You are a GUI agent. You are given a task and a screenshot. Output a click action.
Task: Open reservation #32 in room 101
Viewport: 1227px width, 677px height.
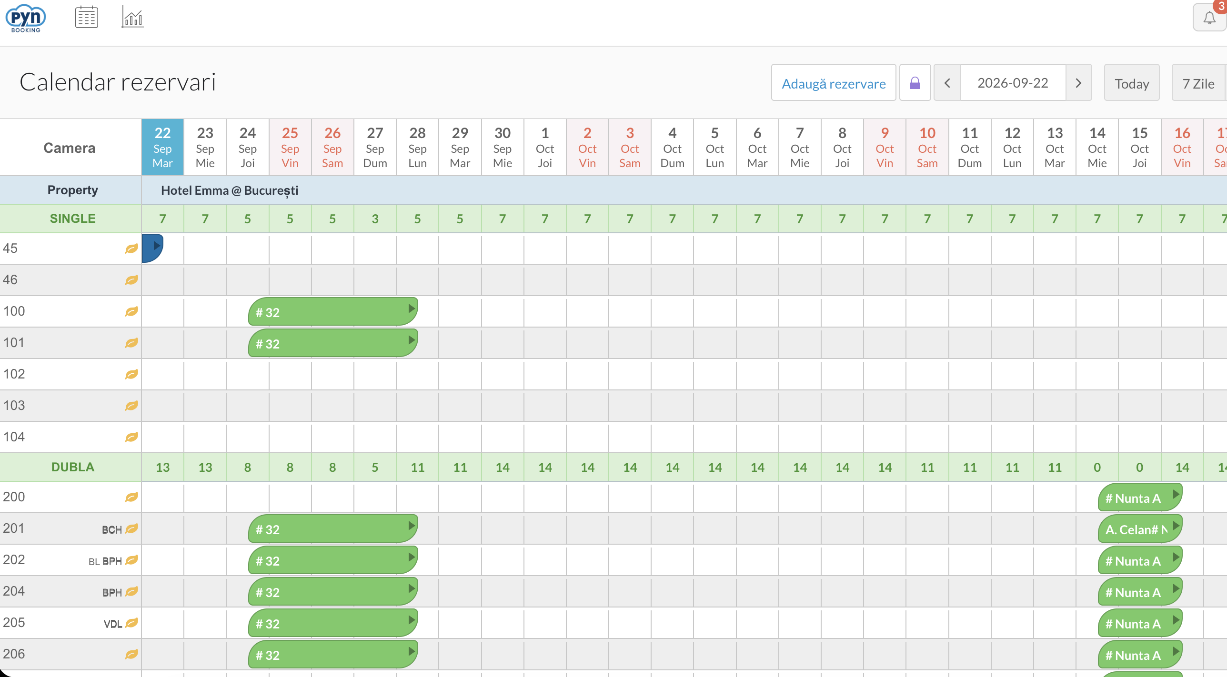[333, 343]
